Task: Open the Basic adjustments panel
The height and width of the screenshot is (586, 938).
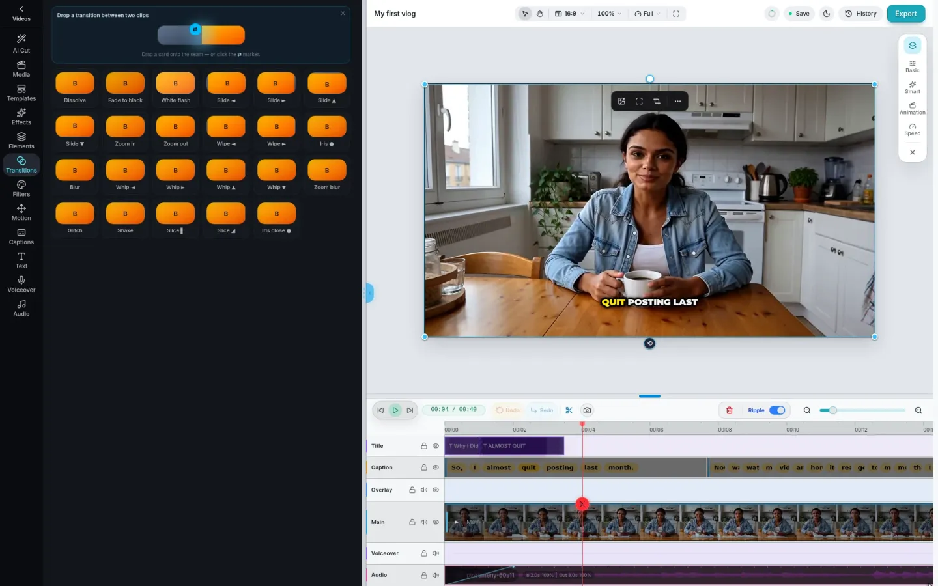Action: [913, 66]
